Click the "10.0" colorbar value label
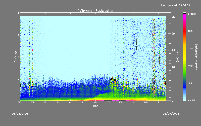Image resolution: width=201 pixels, height=126 pixels. click(190, 66)
